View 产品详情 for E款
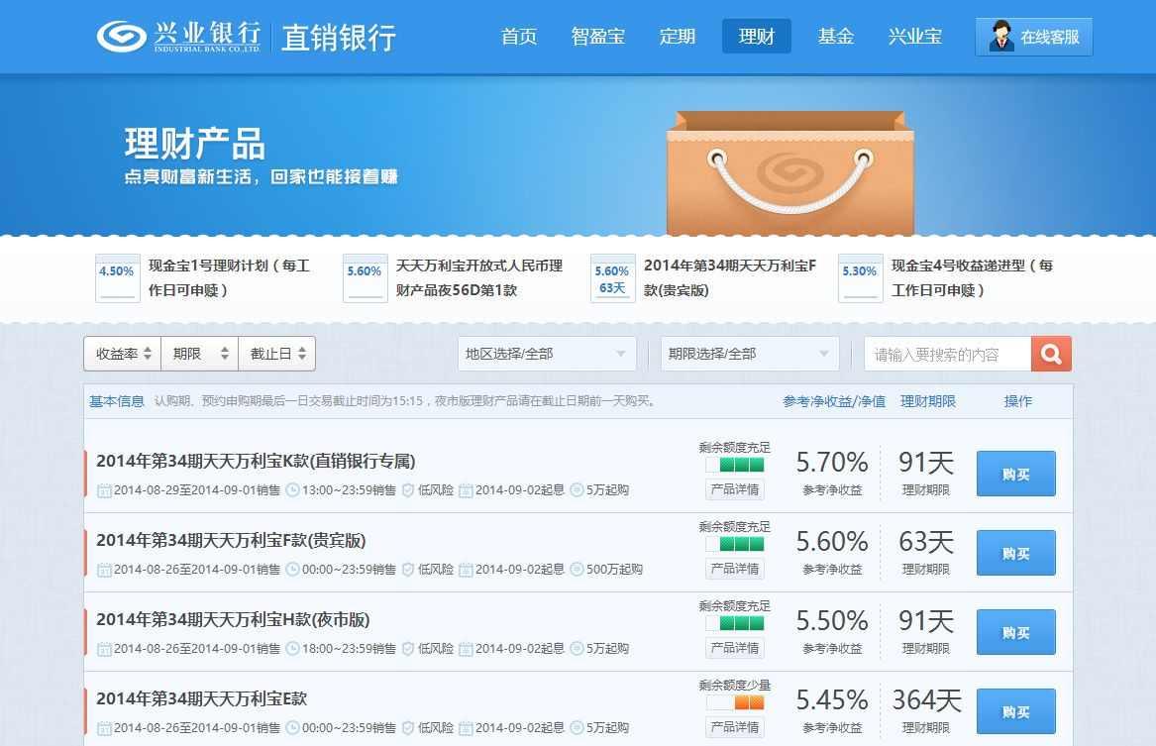The height and width of the screenshot is (746, 1156). click(734, 727)
